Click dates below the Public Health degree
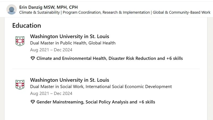Screen dimensions: 213x120 click(51, 50)
